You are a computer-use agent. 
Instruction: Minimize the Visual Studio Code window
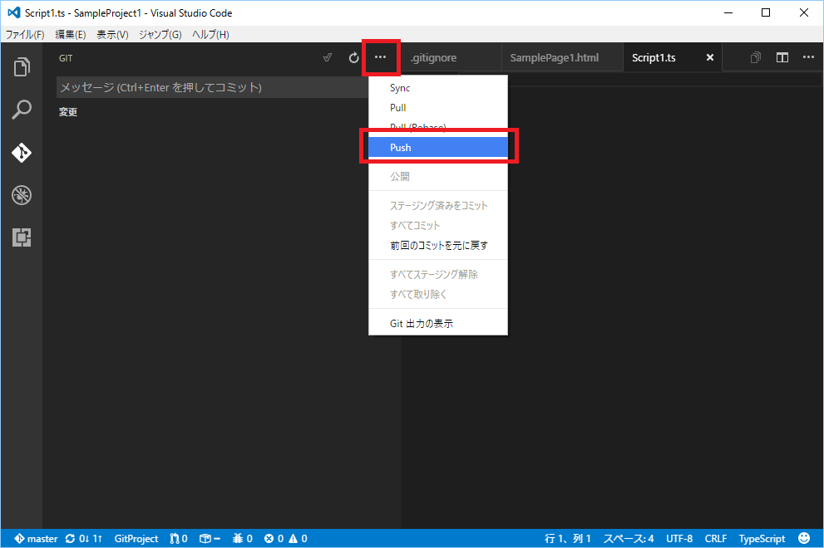pos(728,12)
